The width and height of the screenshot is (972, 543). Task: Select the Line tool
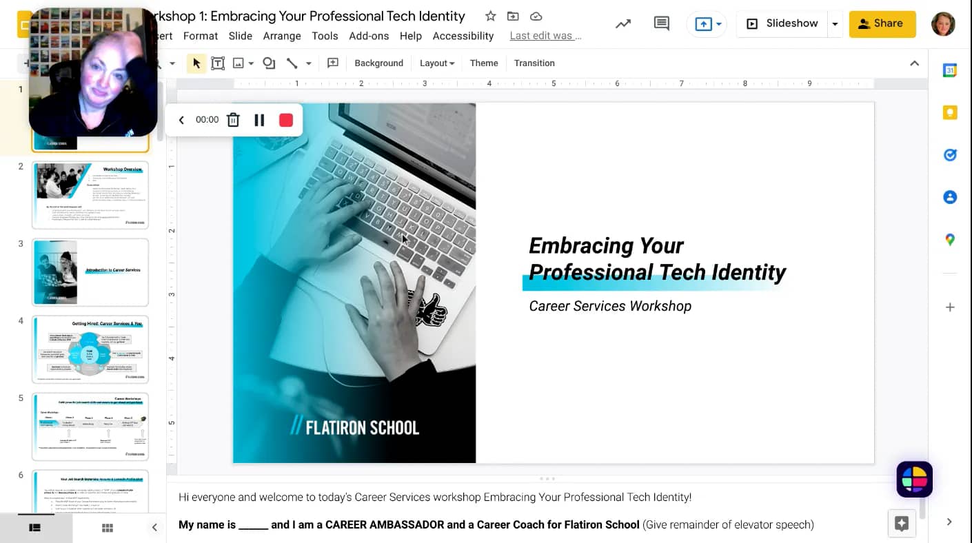coord(292,63)
